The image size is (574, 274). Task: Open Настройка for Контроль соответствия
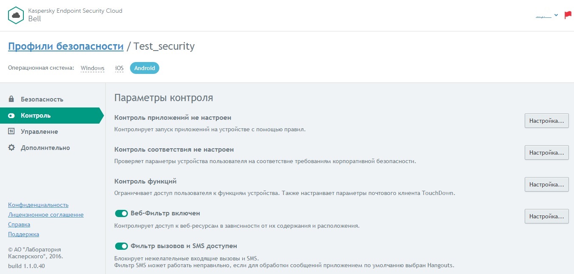(x=546, y=153)
